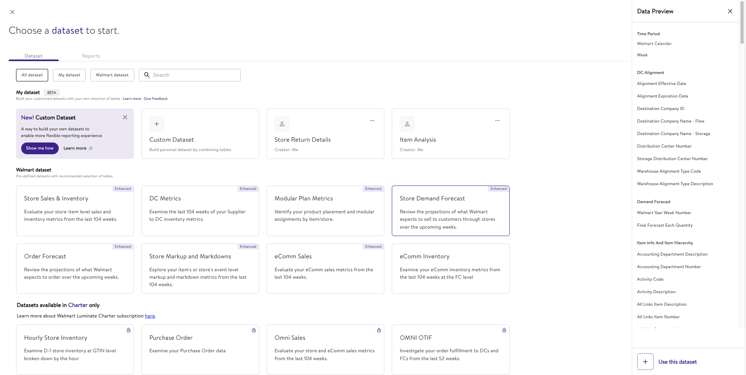Click 'Final Forecast Each Quantity' field
Viewport: 746px width, 375px height.
pyautogui.click(x=665, y=225)
